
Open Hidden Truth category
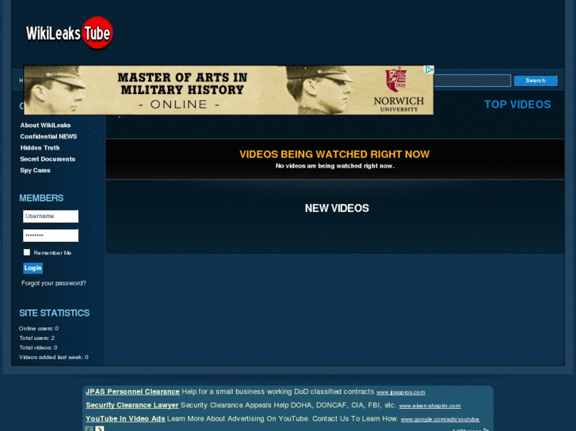click(x=40, y=148)
